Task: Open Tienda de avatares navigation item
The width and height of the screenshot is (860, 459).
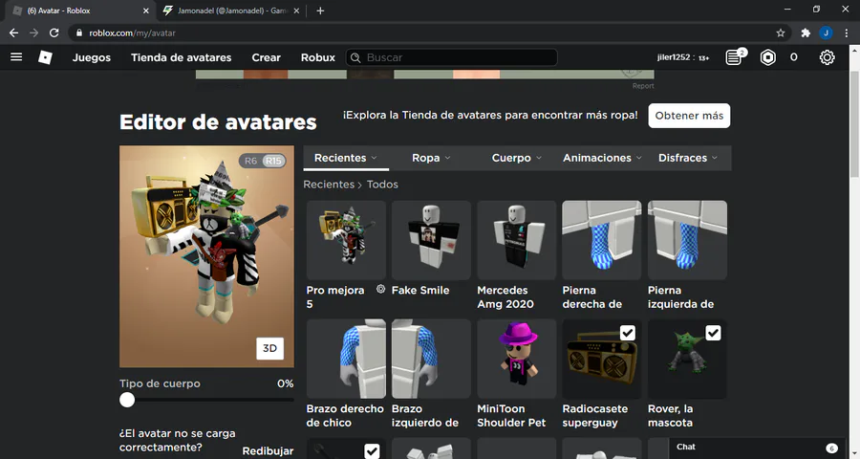Action: (x=181, y=57)
